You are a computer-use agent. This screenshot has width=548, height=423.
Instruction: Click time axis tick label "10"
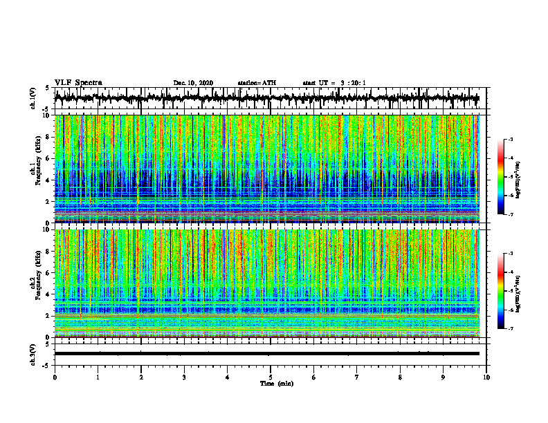click(x=486, y=377)
